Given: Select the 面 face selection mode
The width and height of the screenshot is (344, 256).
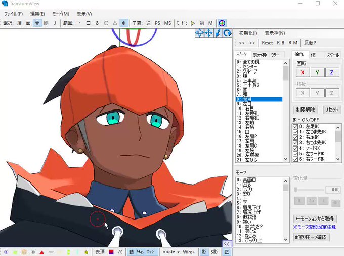Looking at the screenshot, I should click(x=28, y=23).
